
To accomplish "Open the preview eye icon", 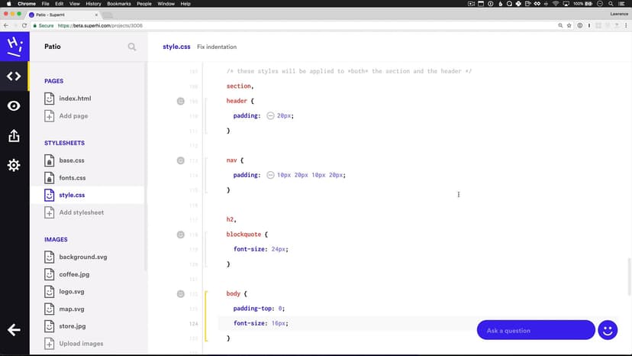I will coord(14,106).
